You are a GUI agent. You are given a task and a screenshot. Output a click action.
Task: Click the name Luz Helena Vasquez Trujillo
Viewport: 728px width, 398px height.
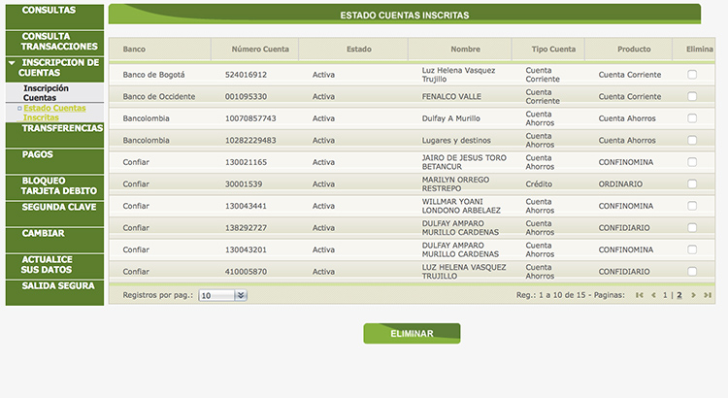coord(458,75)
